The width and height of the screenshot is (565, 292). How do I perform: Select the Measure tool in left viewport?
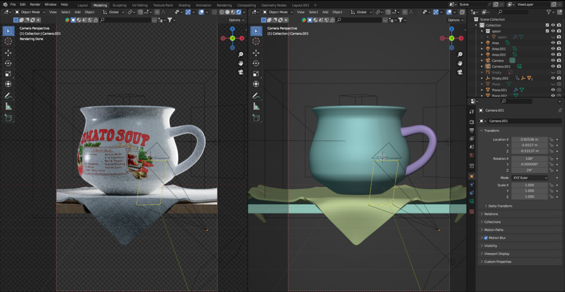(x=8, y=106)
